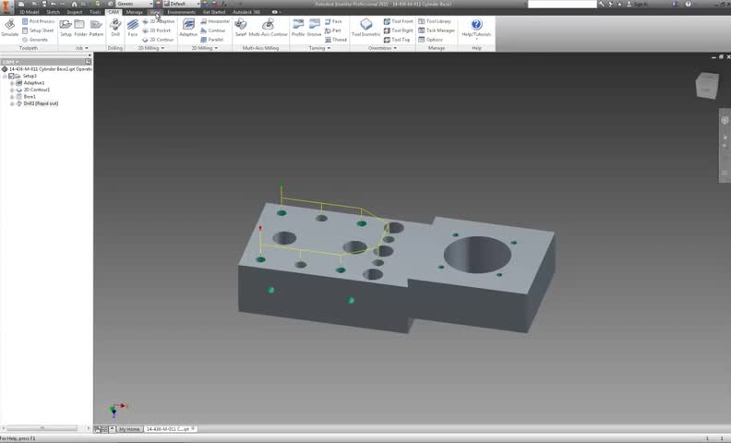731x443 pixels.
Task: Switch to Tool Top orientation
Action: point(397,40)
